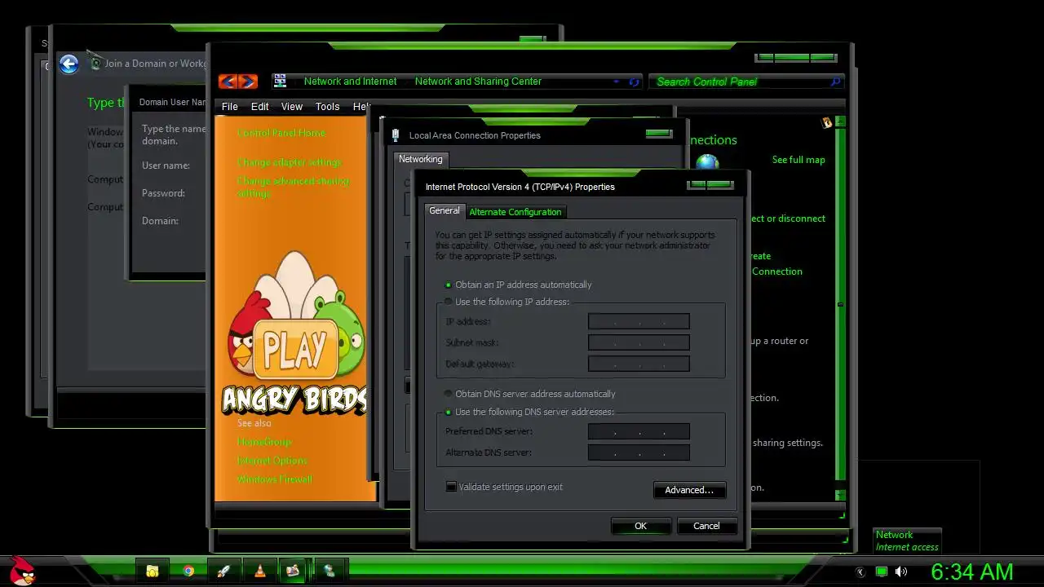Click the globe Internet icon in Sharing Center
1044x587 pixels.
(x=707, y=162)
